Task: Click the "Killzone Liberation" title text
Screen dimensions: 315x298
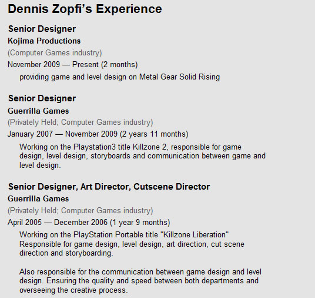Action: click(195, 235)
